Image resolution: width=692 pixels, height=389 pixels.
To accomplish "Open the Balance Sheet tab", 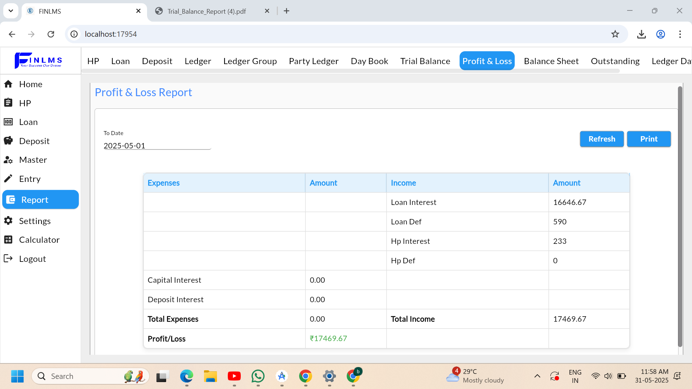I will [x=551, y=61].
